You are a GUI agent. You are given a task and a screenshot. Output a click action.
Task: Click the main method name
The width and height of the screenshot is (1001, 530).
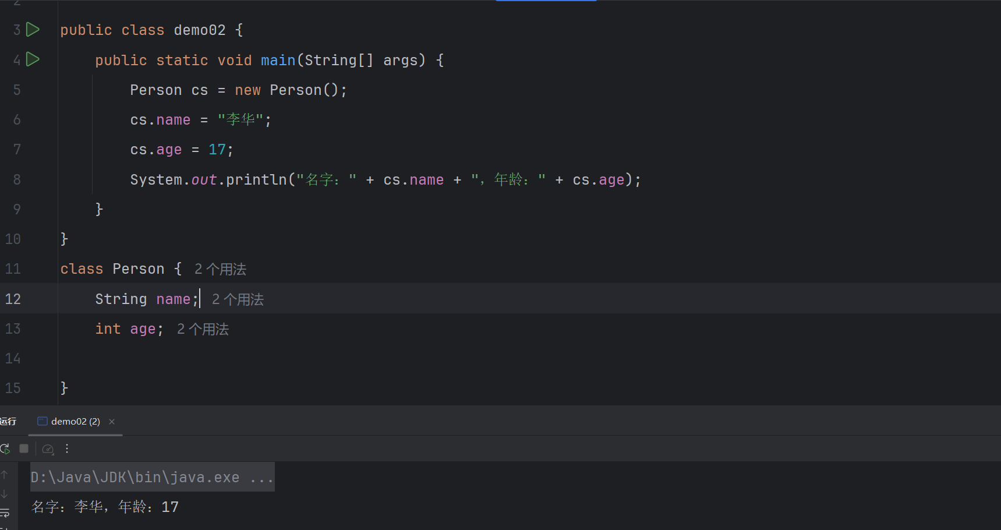(x=278, y=60)
